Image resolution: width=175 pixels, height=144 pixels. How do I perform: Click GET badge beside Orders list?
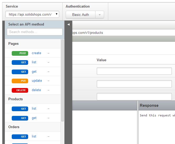20,137
